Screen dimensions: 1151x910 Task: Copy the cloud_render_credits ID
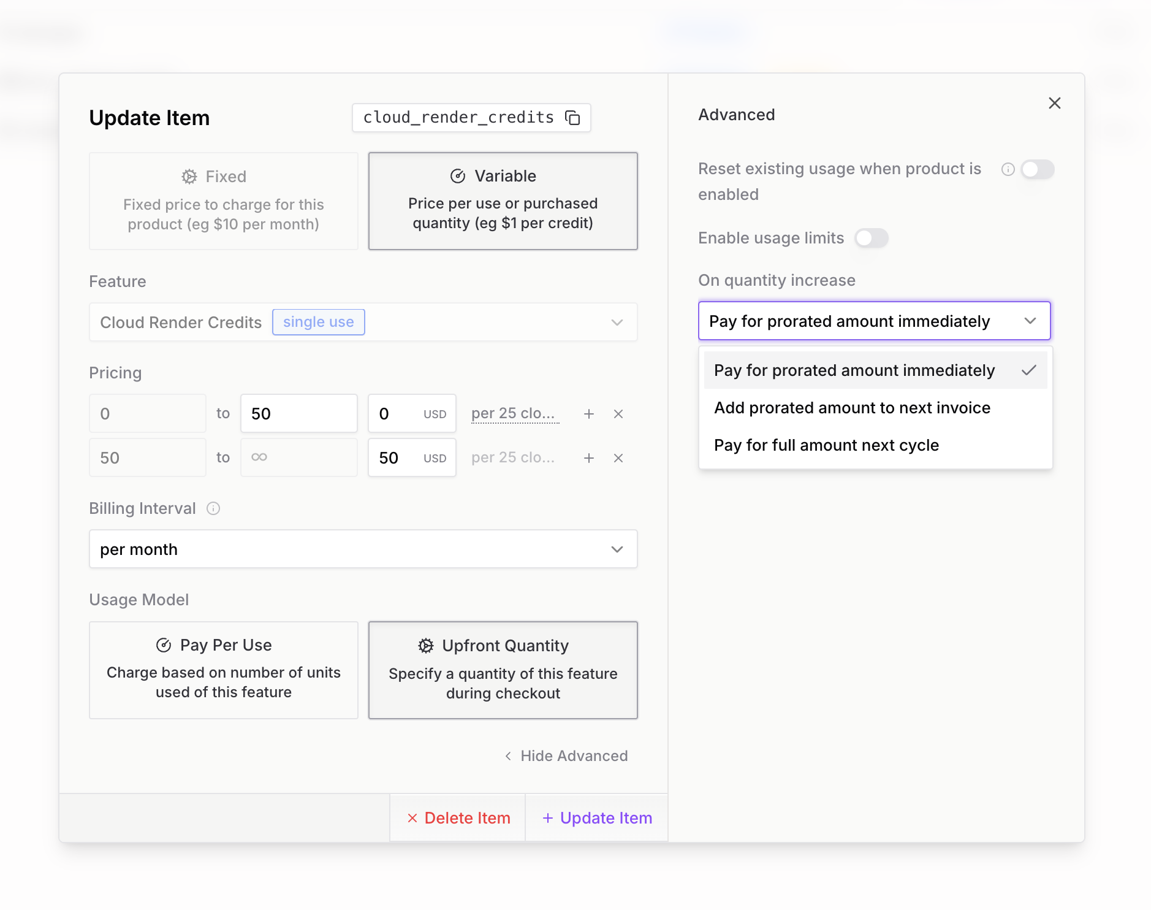pos(572,118)
